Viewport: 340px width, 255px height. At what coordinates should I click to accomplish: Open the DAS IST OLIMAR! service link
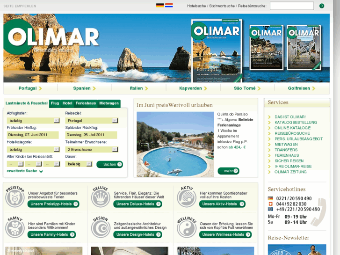(290, 117)
